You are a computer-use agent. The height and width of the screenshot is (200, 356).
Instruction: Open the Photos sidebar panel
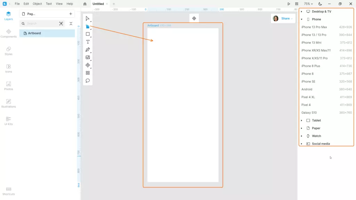[8, 86]
